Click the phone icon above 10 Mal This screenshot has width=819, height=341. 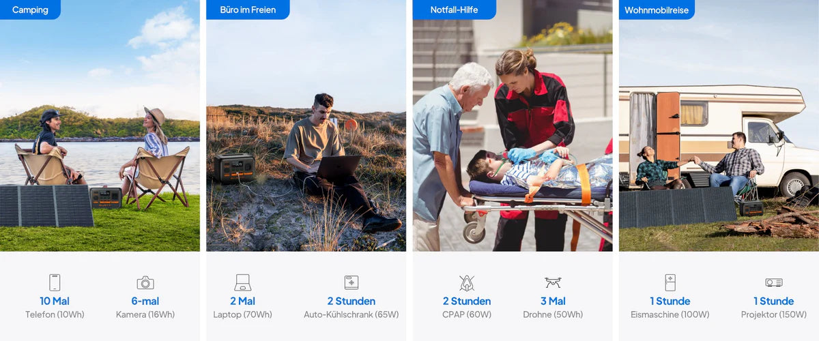(55, 282)
